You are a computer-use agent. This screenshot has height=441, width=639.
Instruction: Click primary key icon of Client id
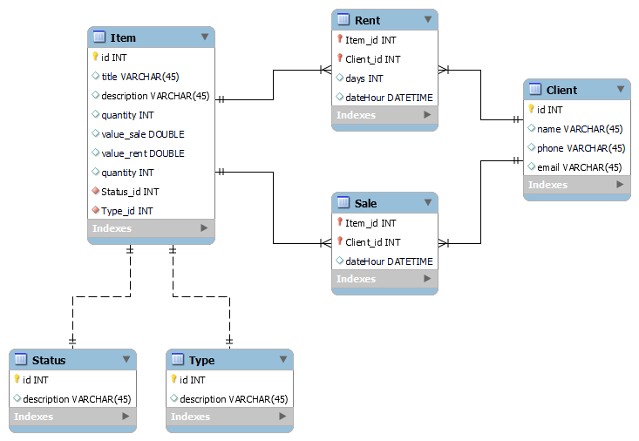[531, 108]
